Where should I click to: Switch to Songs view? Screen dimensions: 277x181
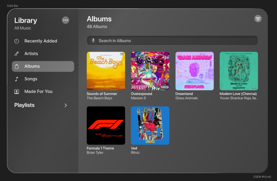[x=43, y=79]
